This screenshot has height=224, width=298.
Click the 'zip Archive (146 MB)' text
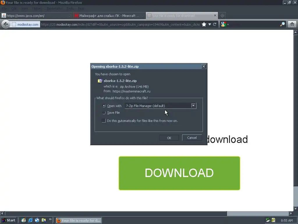pyautogui.click(x=134, y=86)
